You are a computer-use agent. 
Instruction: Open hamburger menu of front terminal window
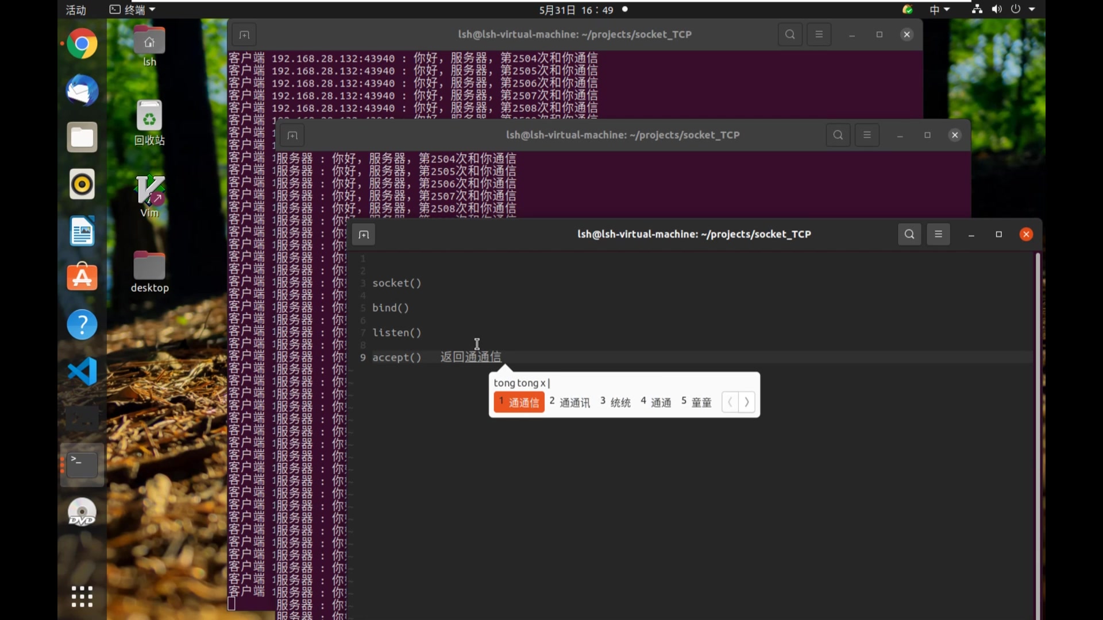tap(938, 234)
